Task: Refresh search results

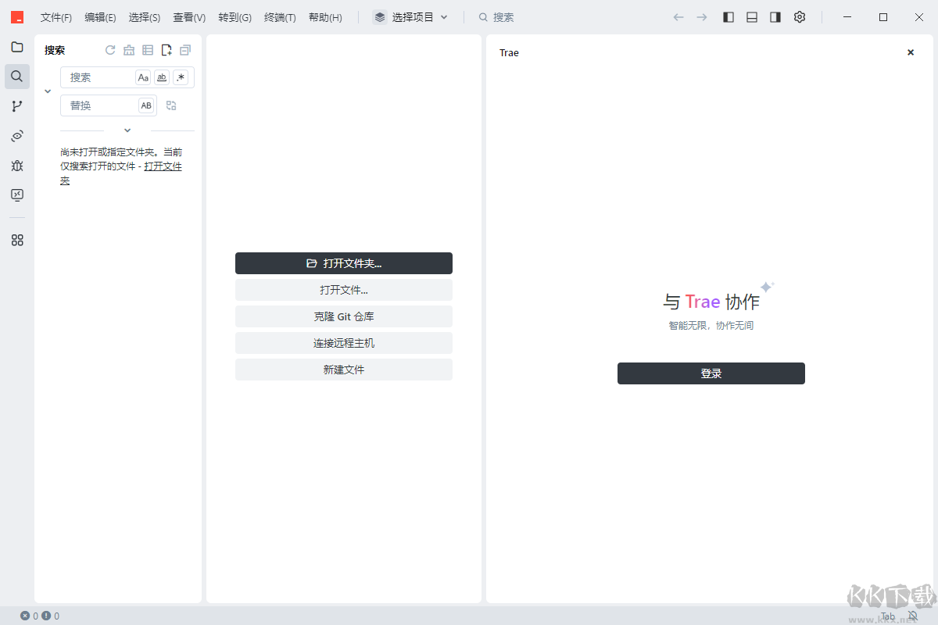Action: tap(110, 50)
